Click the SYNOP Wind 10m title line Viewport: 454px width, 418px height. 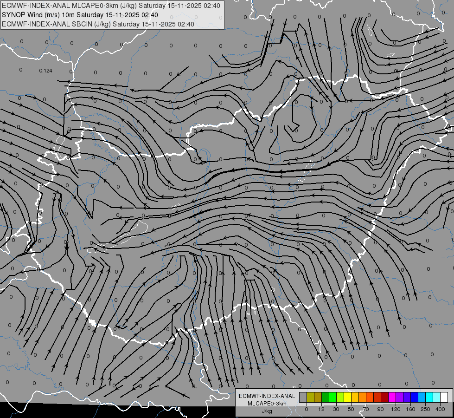point(80,15)
